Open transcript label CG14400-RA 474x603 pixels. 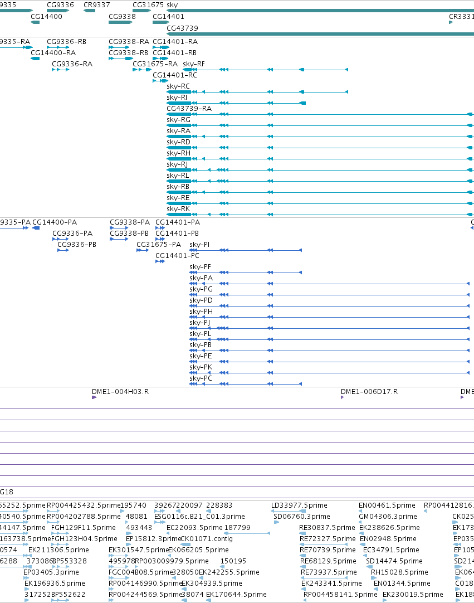coord(53,53)
